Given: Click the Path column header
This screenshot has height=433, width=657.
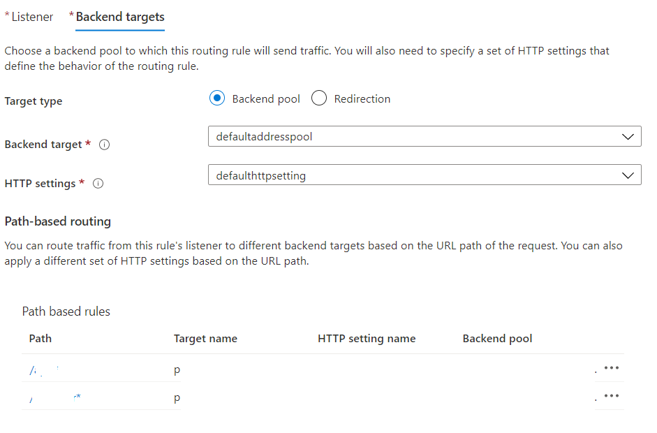Looking at the screenshot, I should tap(40, 339).
